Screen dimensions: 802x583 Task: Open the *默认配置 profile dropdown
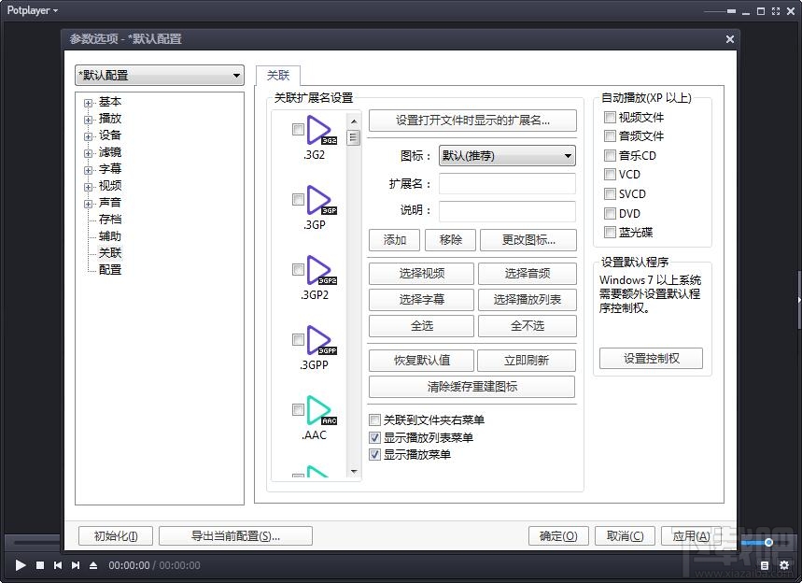tap(159, 75)
